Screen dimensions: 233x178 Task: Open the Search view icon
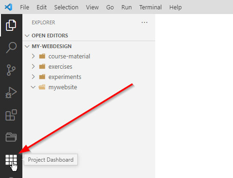[x=11, y=48]
